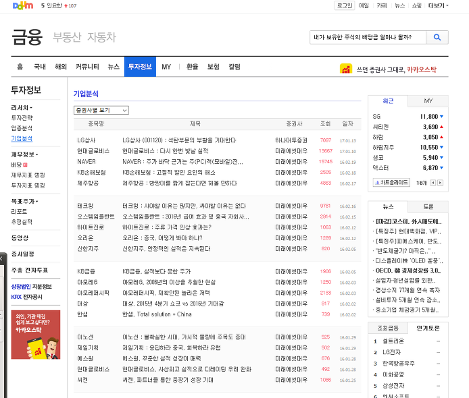Image resolution: width=469 pixels, height=398 pixels.
Task: Click the 금융 page title
Action: point(27,37)
